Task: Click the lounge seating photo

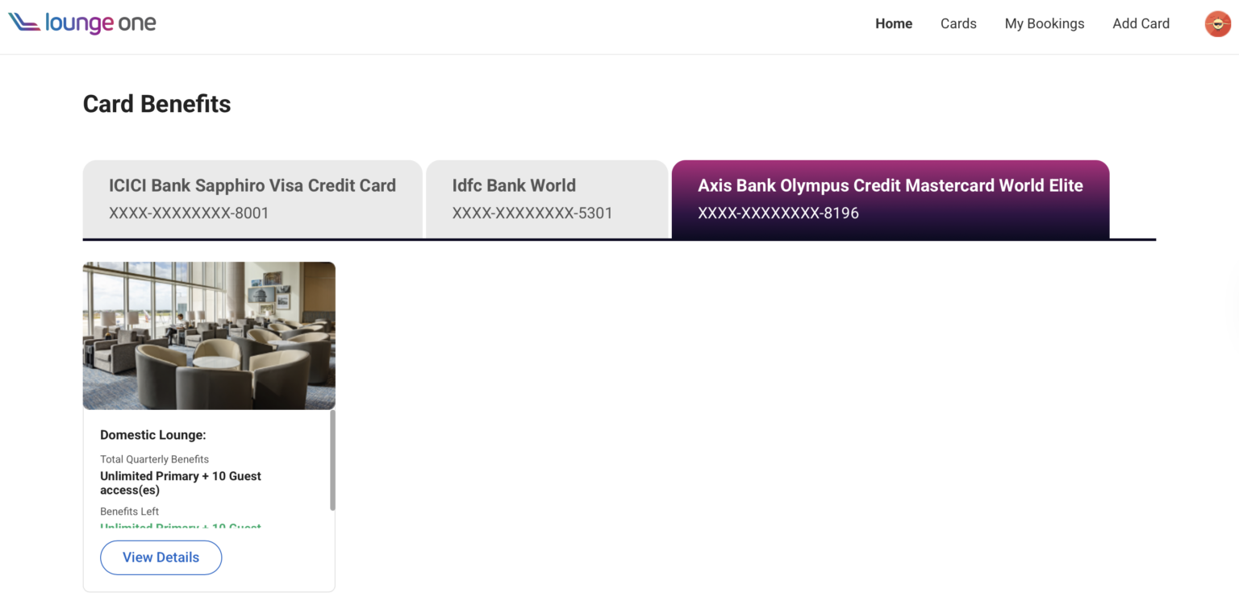Action: (x=208, y=334)
